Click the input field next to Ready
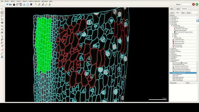Screen dimensions: 199x112 pos(187,4)
